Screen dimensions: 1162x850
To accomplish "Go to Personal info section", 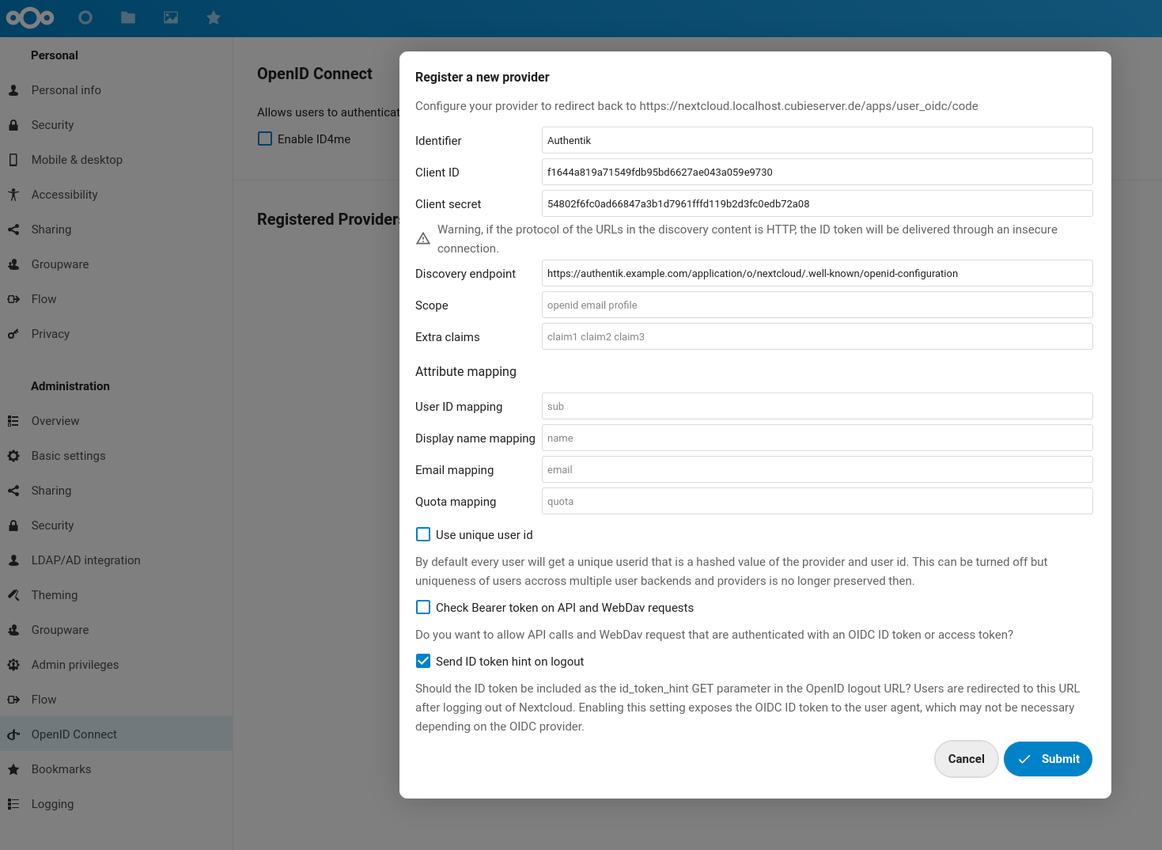I will [66, 90].
